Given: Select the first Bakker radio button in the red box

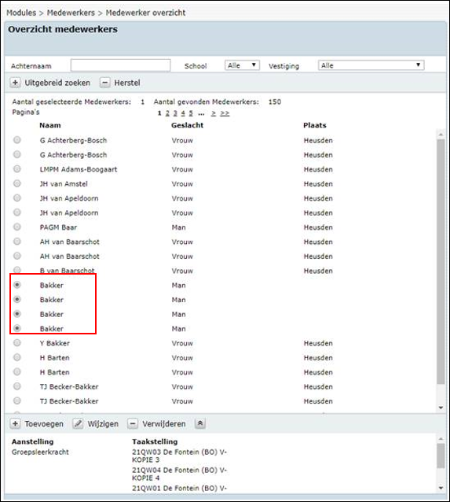Looking at the screenshot, I should point(17,285).
